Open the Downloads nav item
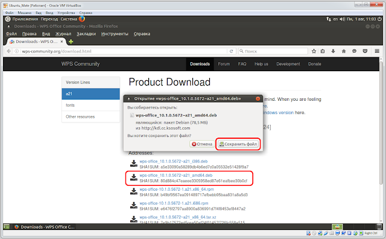 pos(200,64)
